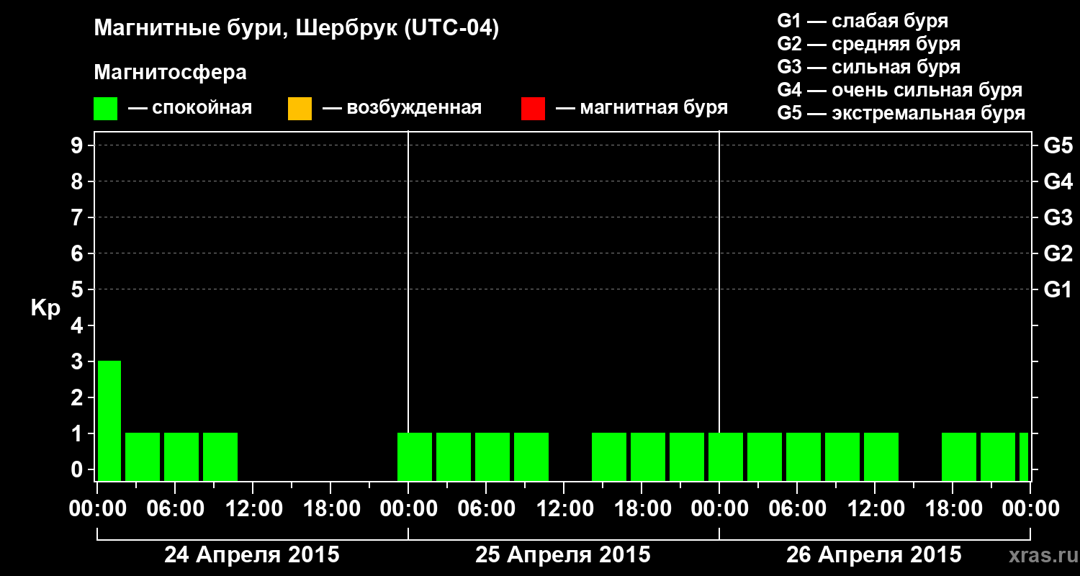Screen dimensions: 1080x576
Task: Click the date label '26 Апреля 2015'
Action: 874,555
